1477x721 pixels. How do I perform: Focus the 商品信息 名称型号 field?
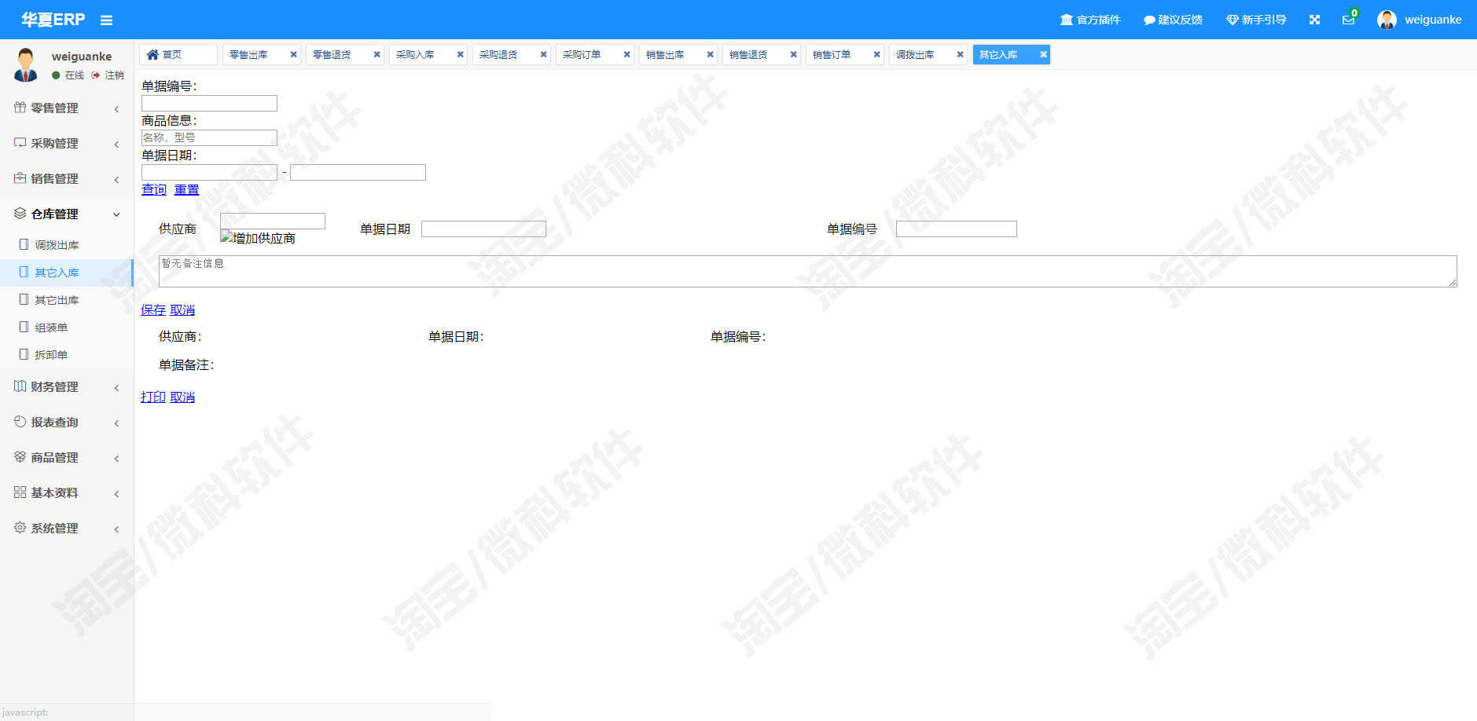(x=209, y=137)
